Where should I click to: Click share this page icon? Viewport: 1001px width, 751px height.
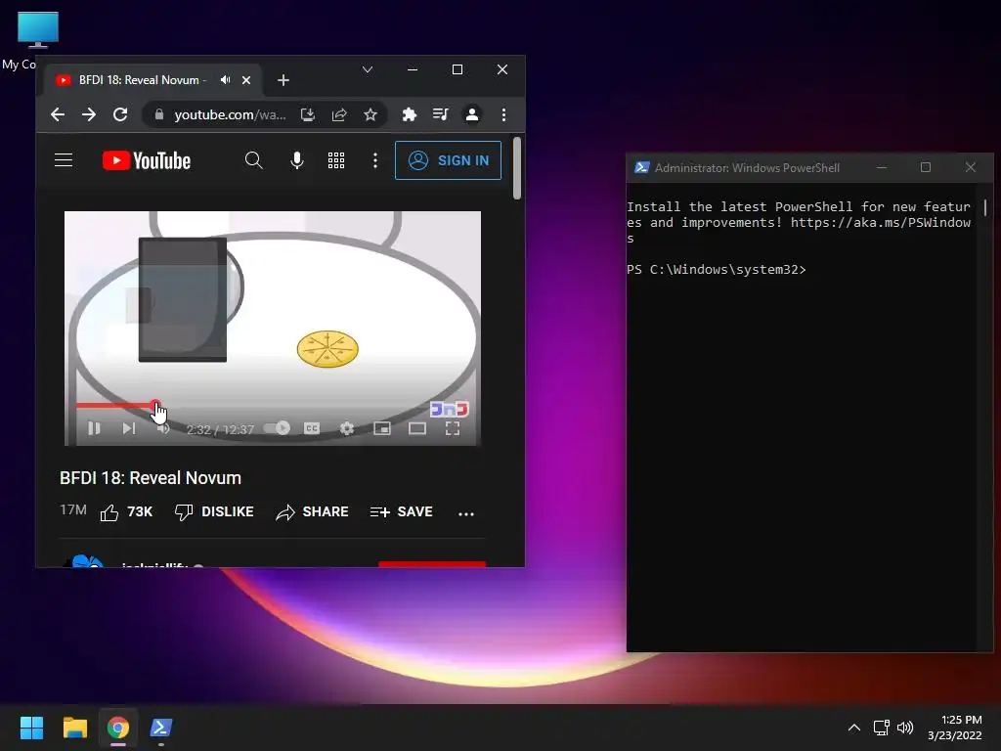pyautogui.click(x=339, y=115)
